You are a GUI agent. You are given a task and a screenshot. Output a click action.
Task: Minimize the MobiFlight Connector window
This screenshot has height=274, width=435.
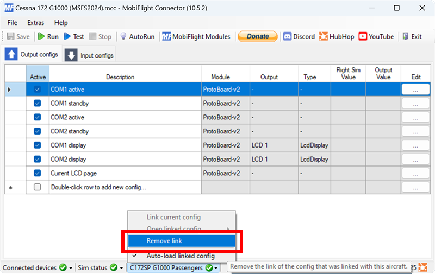372,8
